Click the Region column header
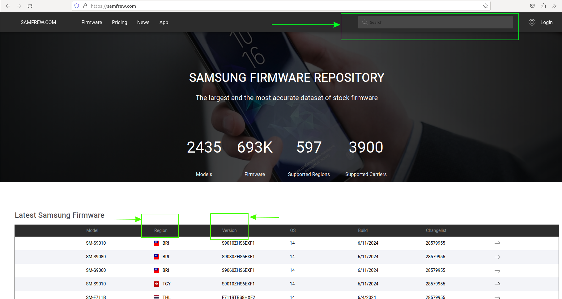This screenshot has width=562, height=299. [161, 230]
